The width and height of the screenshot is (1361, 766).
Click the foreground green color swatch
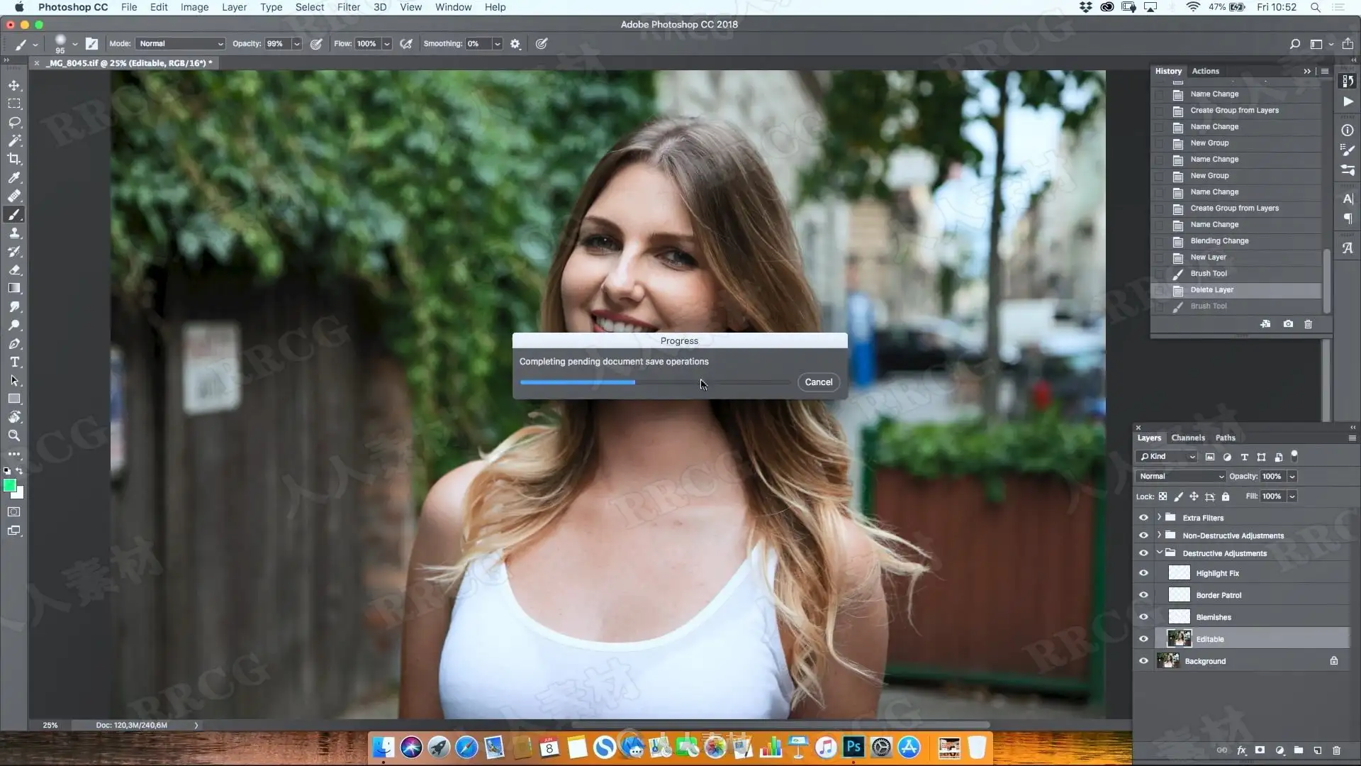pos(9,485)
